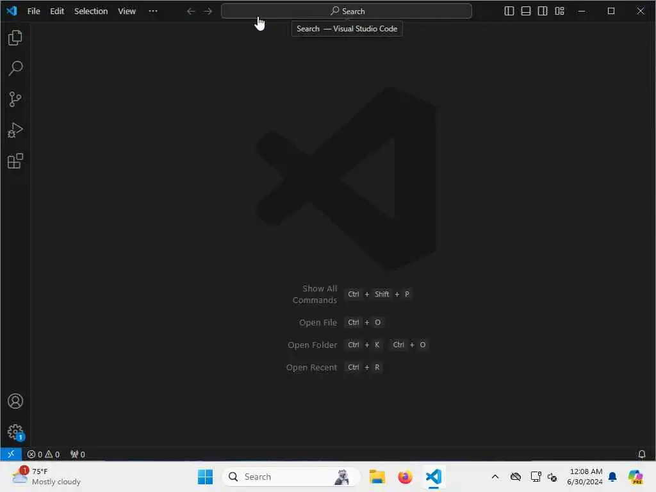Open the View menu
Image resolution: width=656 pixels, height=492 pixels.
[x=126, y=12]
